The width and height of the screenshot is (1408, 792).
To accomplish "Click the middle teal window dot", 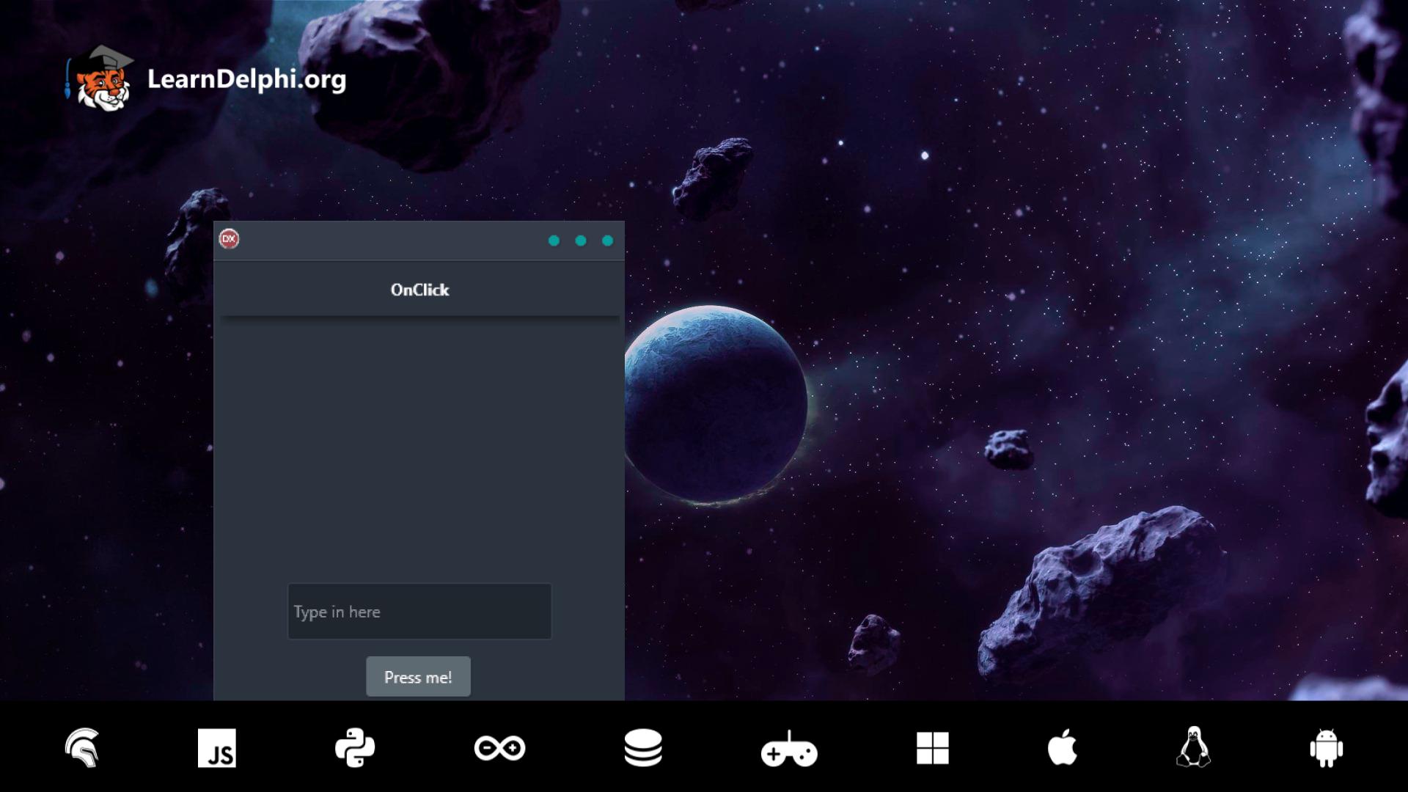I will (x=581, y=241).
